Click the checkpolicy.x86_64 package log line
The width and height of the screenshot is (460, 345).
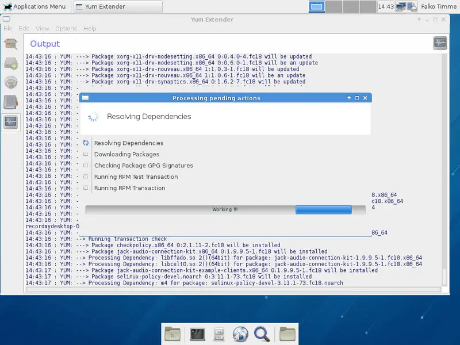tap(153, 245)
